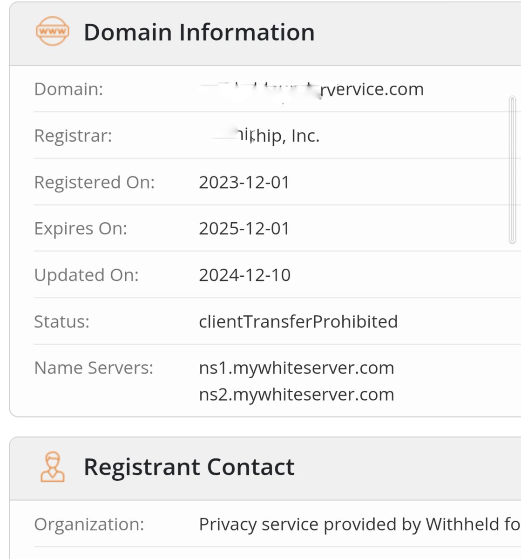
Task: Click the Registrant Contact heading
Action: tap(189, 467)
